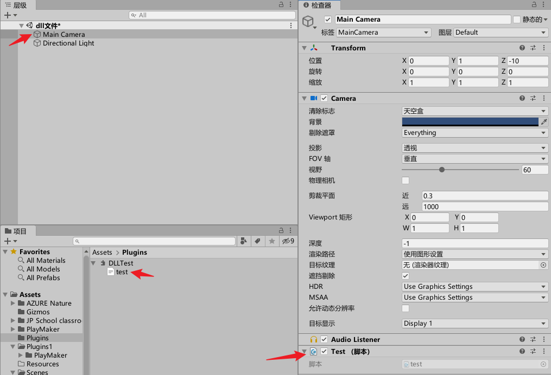Click the favorites star icon in Project toolbar
The image size is (551, 375).
(271, 241)
